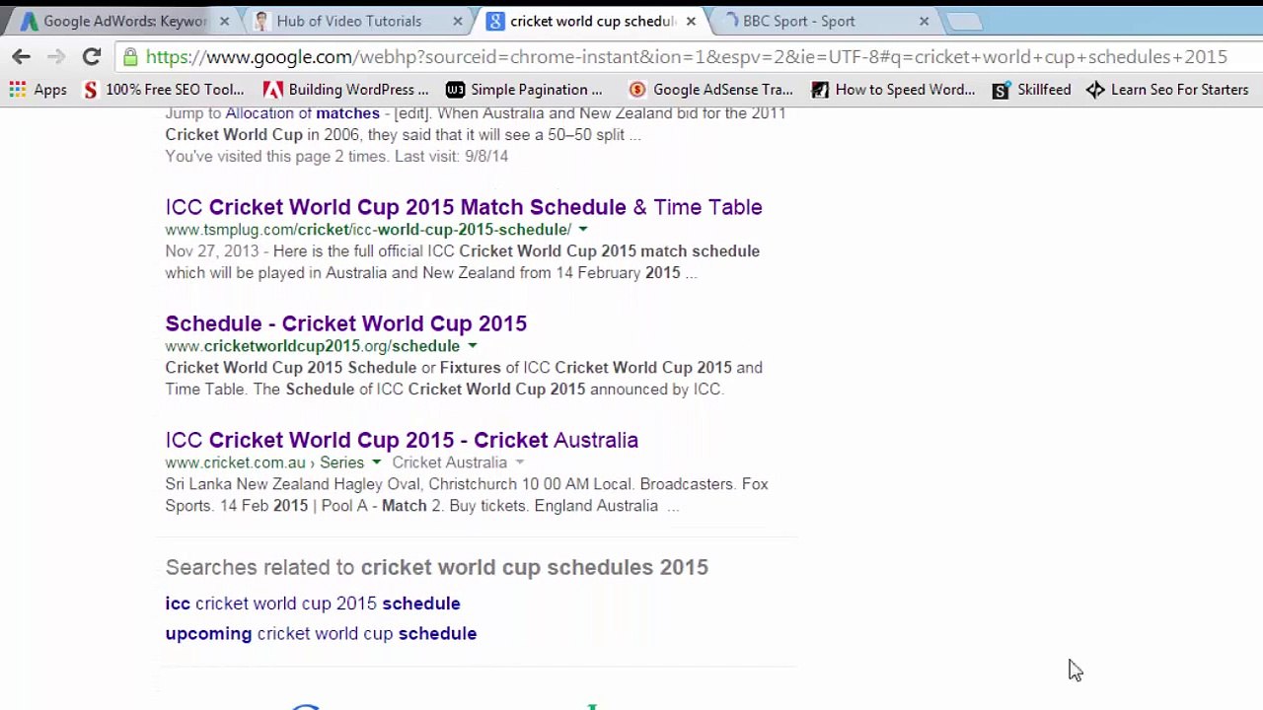The width and height of the screenshot is (1263, 710).
Task: Click the 100% Free SEO Tool bookmark icon
Action: [x=91, y=90]
